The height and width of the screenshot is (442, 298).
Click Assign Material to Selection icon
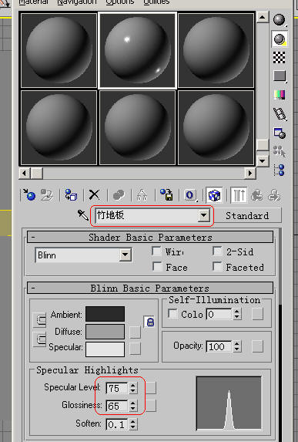(x=71, y=195)
